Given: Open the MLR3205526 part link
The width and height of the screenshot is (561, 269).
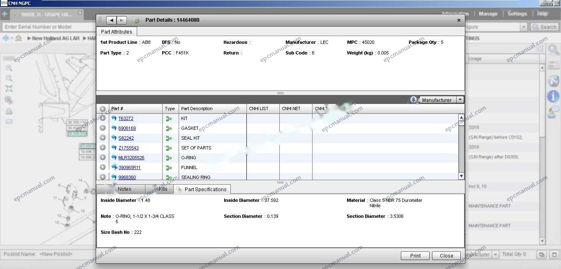Looking at the screenshot, I should pos(131,158).
